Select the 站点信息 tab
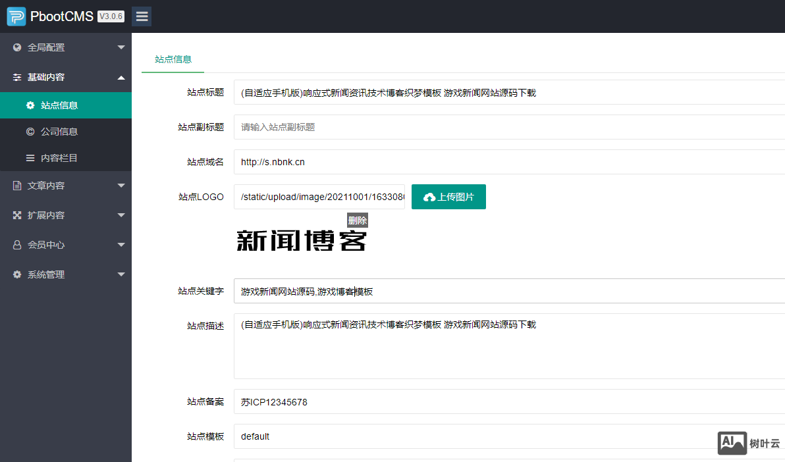This screenshot has height=462, width=785. [x=173, y=59]
